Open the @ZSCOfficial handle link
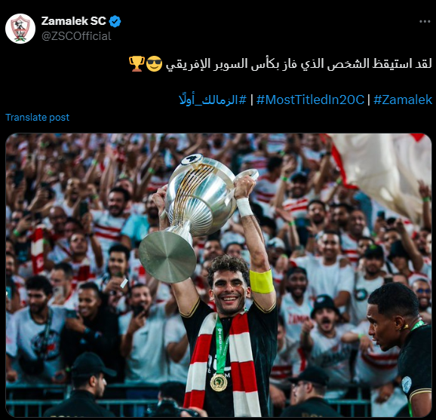This screenshot has height=420, width=436. [x=76, y=36]
